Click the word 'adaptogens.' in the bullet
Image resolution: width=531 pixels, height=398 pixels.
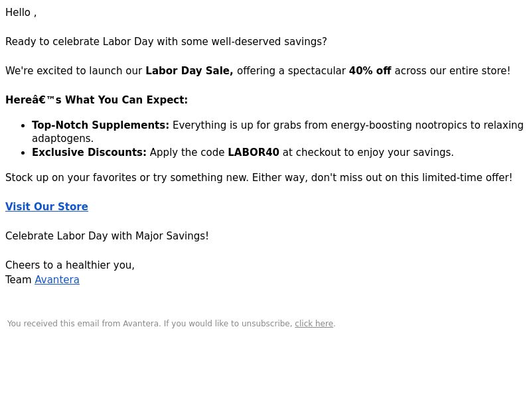click(62, 139)
